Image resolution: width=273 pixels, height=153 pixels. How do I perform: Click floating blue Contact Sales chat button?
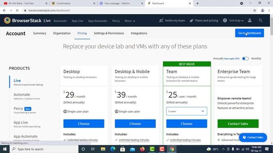pyautogui.click(x=253, y=137)
